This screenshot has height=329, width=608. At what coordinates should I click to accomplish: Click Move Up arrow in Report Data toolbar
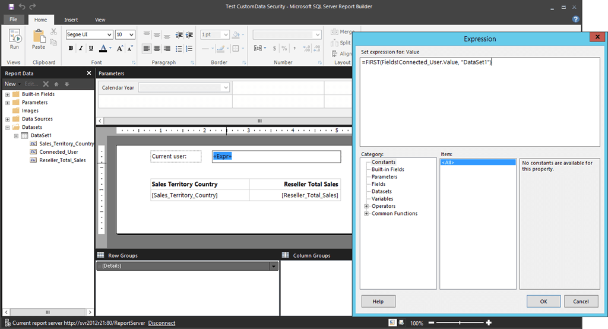[56, 84]
